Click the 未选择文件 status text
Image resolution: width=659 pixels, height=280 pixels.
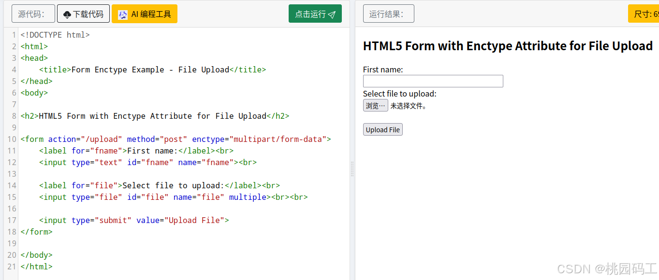click(x=409, y=106)
